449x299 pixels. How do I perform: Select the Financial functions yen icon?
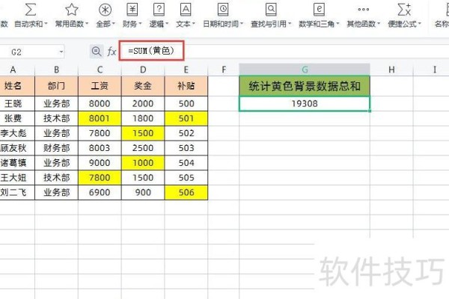[x=132, y=10]
